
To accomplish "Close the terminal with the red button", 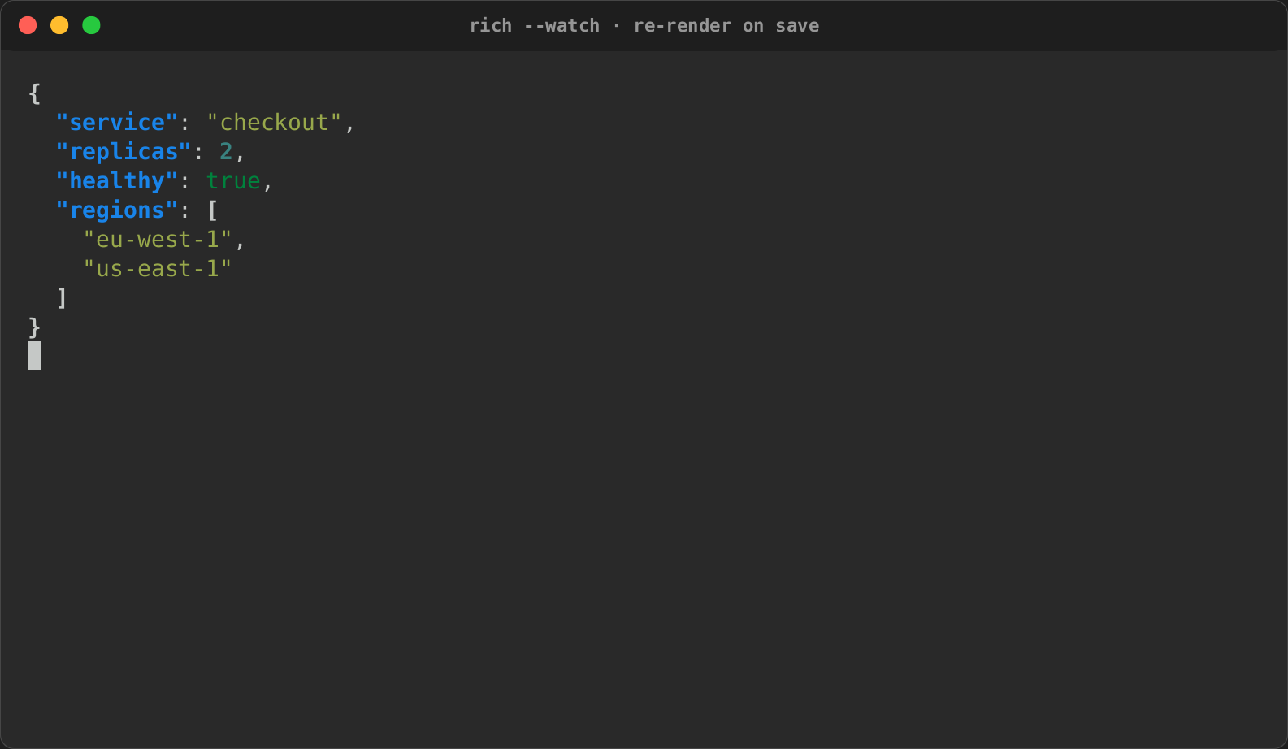I will coord(28,25).
